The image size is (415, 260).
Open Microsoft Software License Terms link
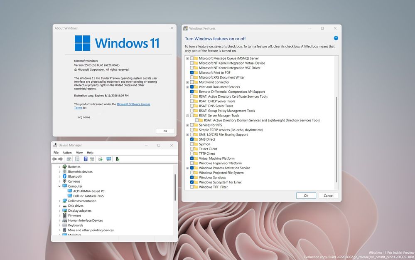(133, 104)
